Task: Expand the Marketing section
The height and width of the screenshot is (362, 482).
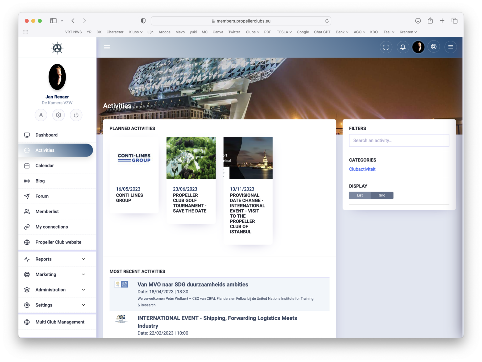Action: click(x=57, y=275)
